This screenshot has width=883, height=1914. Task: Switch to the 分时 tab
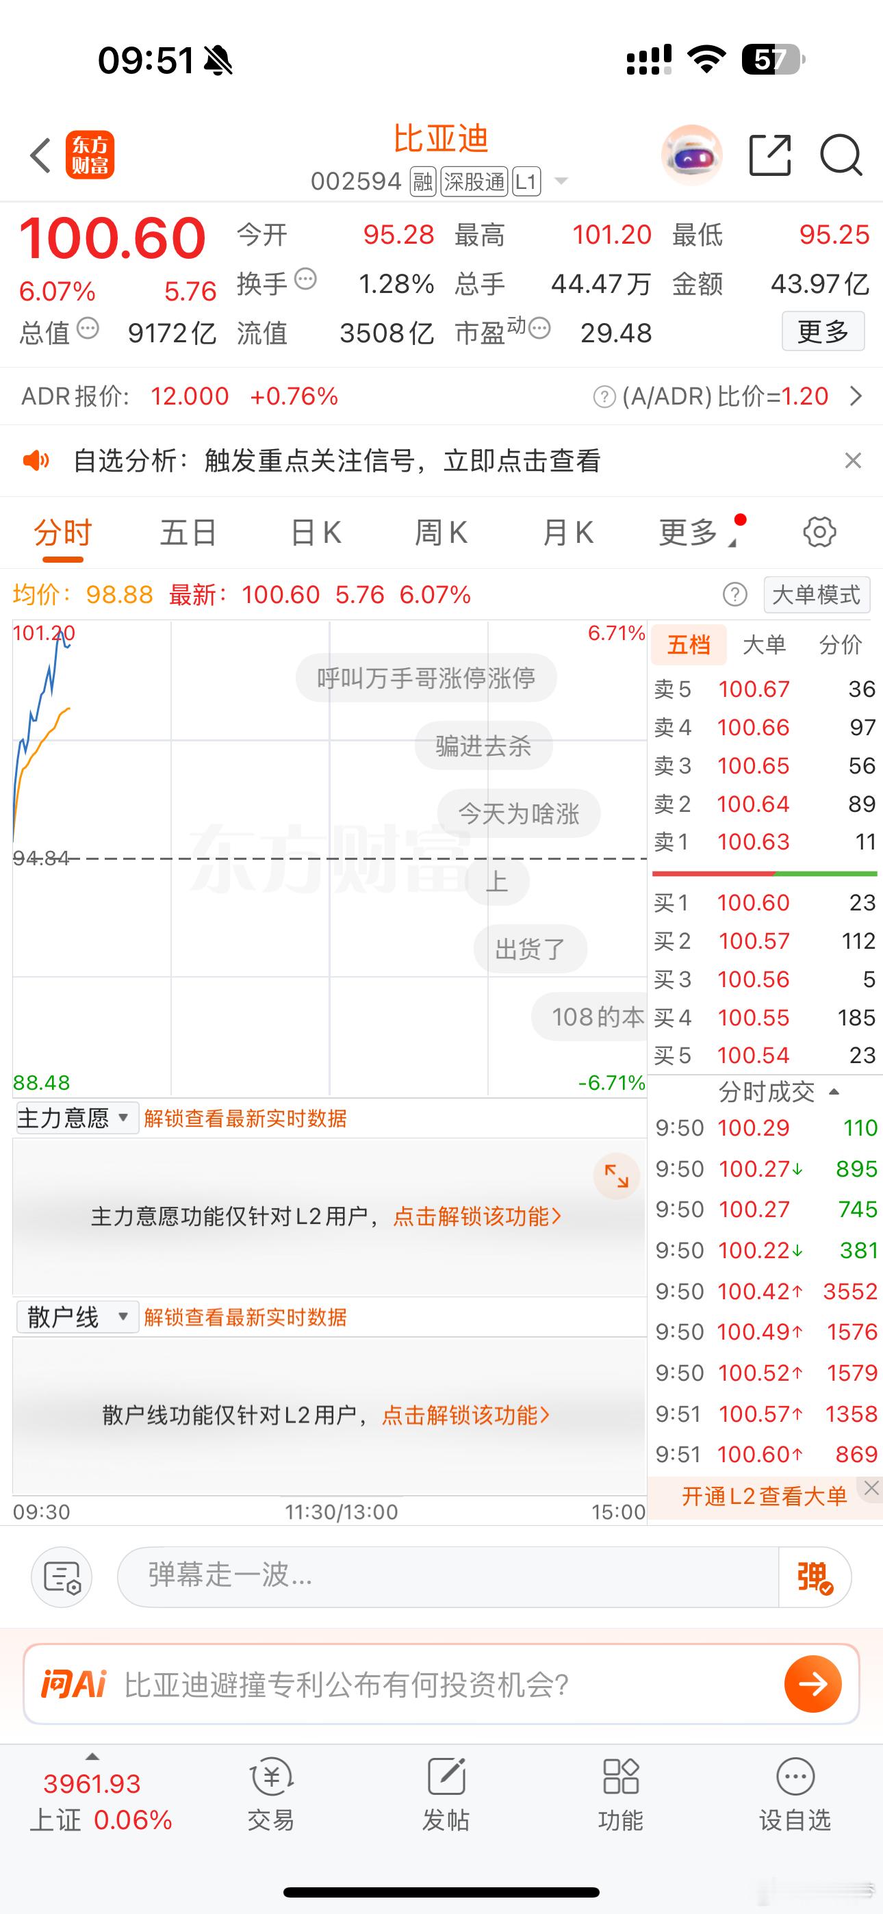point(62,533)
